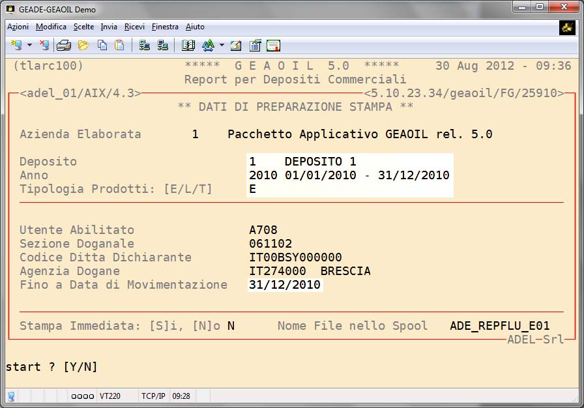The image size is (584, 408).
Task: Open the Finestra menu
Action: tap(165, 27)
